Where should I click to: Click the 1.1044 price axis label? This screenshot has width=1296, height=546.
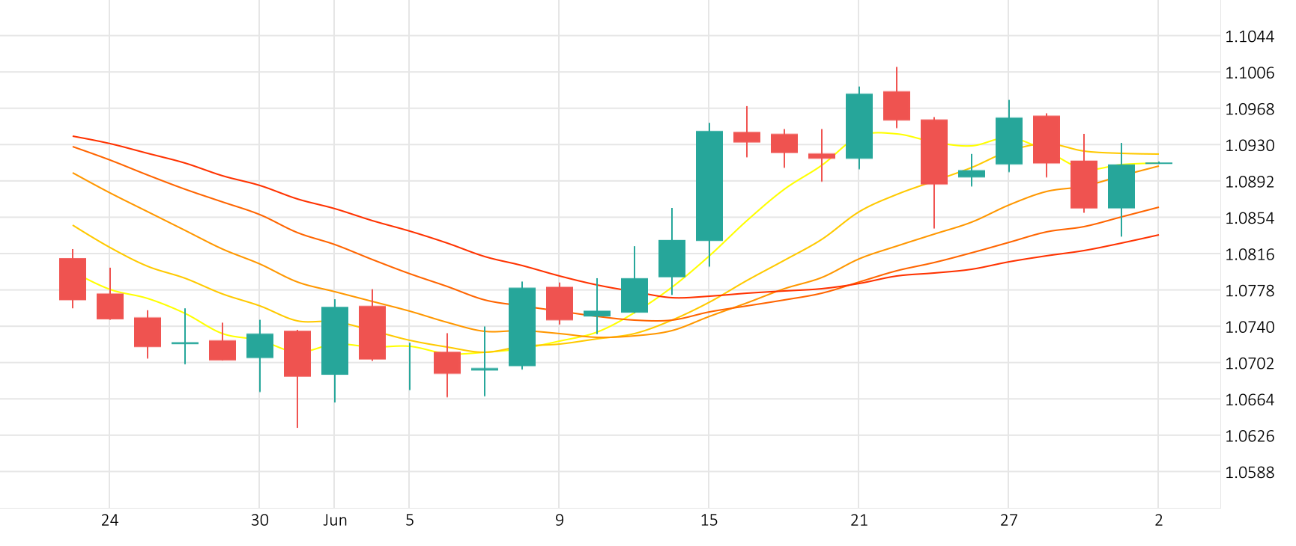[x=1249, y=37]
